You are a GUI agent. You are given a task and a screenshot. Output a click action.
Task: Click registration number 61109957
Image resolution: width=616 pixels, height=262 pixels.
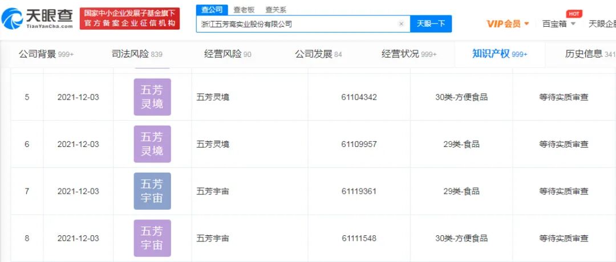(x=359, y=144)
